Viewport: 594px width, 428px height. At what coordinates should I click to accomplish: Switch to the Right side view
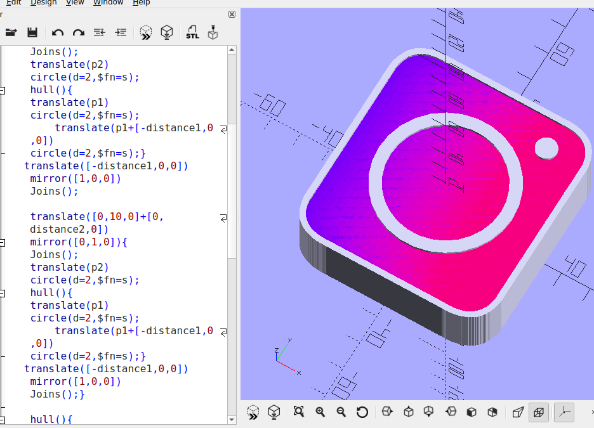387,412
